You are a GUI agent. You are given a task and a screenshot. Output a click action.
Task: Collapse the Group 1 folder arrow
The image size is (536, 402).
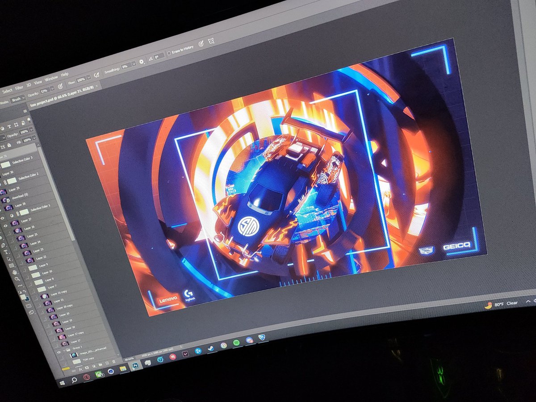[x=64, y=350]
